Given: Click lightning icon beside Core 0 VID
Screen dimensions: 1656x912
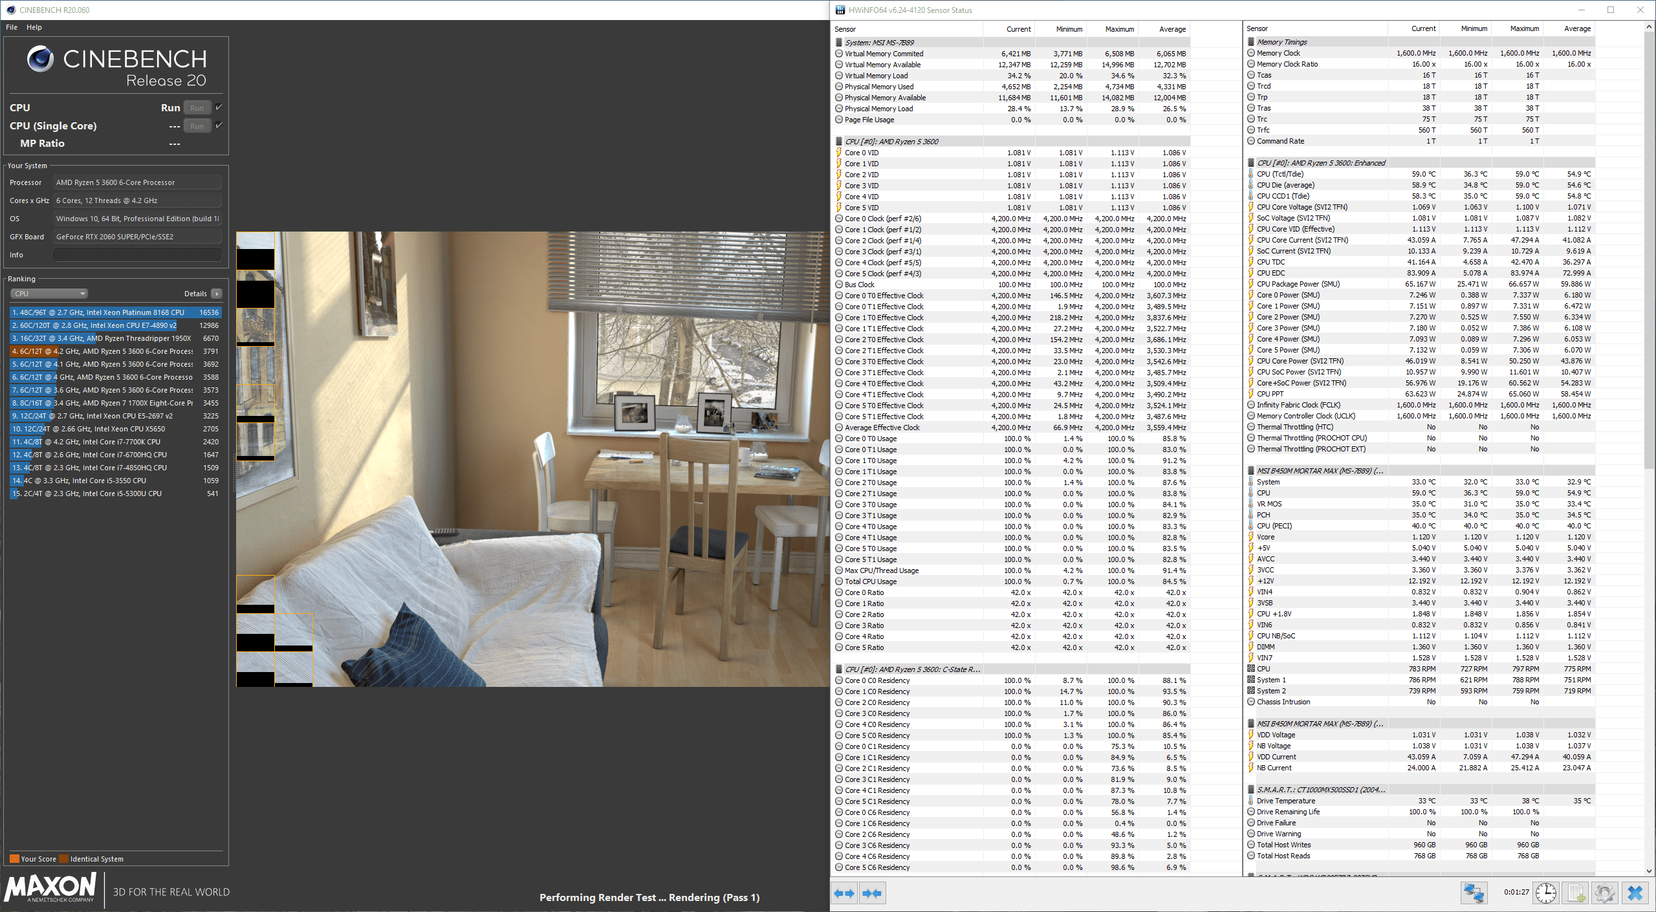Looking at the screenshot, I should (839, 153).
